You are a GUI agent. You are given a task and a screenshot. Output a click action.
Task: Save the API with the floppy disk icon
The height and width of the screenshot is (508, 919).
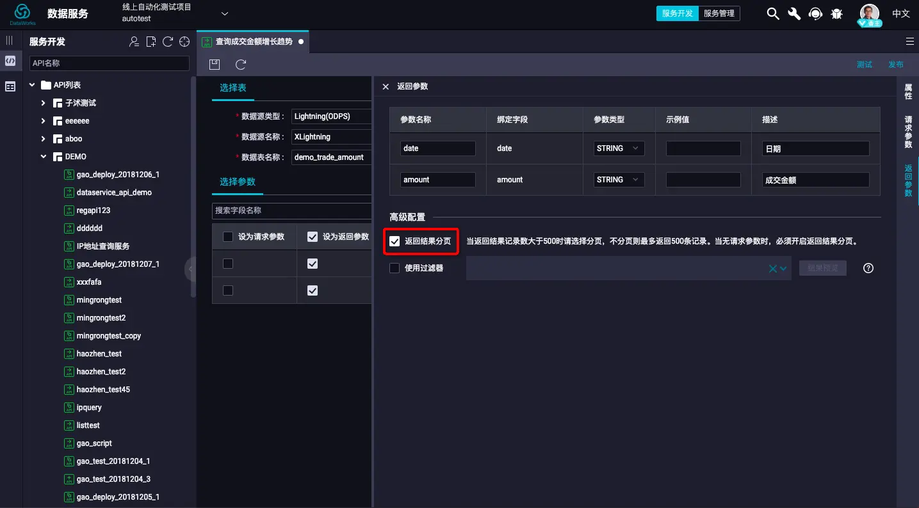coord(215,64)
